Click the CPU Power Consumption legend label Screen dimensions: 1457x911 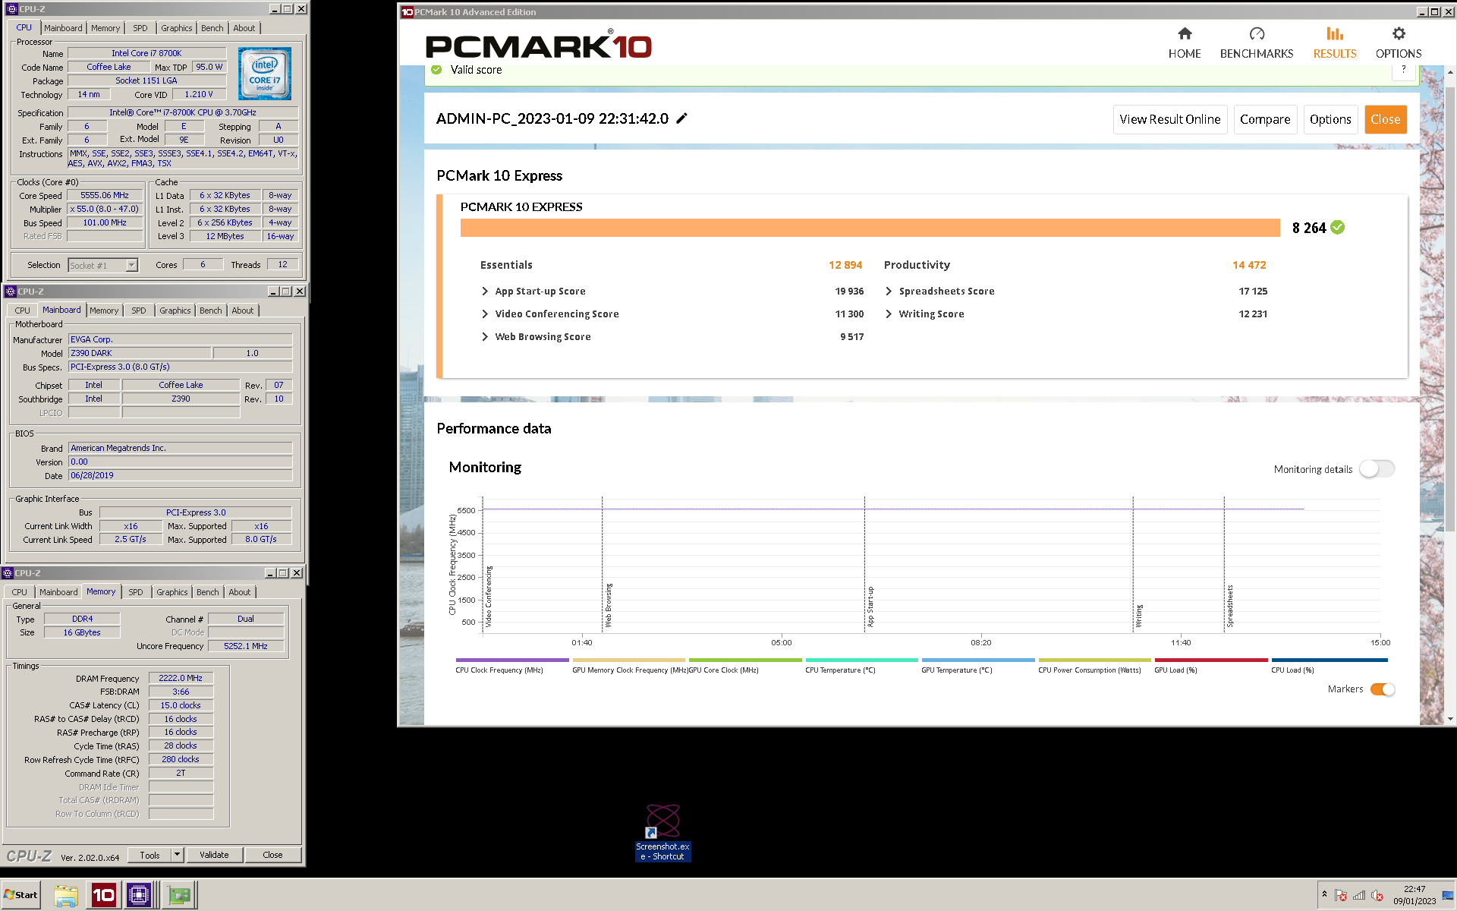click(1090, 670)
